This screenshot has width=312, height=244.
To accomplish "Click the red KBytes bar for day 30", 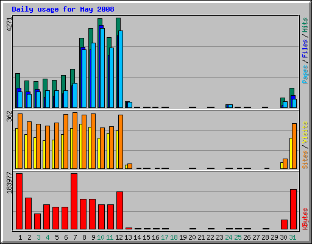I will point(284,224).
